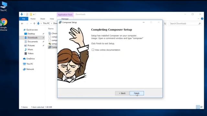Image resolution: width=207 pixels, height=116 pixels.
Task: Switch to the View ribbon tab
Action: (x=52, y=19)
